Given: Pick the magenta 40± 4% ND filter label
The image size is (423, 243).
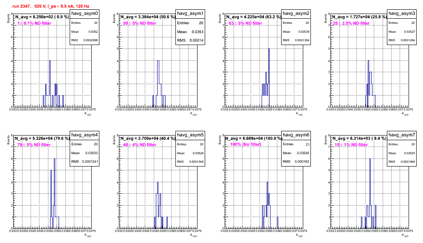Looking at the screenshot, I should pos(140,145).
